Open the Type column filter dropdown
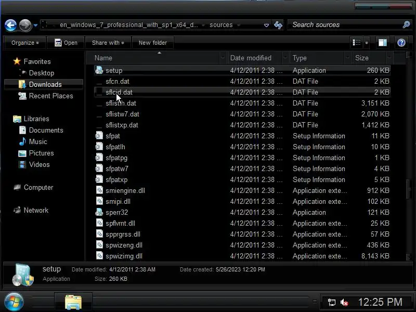This screenshot has height=312, width=416. [x=348, y=58]
